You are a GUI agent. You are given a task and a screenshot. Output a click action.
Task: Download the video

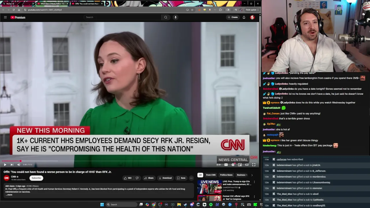(165, 178)
